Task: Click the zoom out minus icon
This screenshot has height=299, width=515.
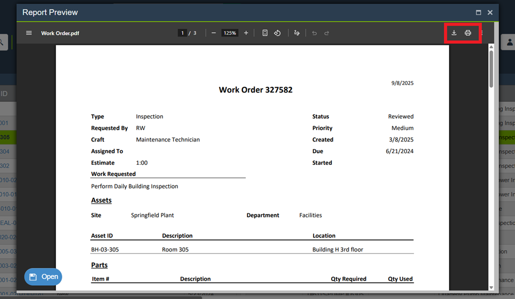Action: pos(213,33)
